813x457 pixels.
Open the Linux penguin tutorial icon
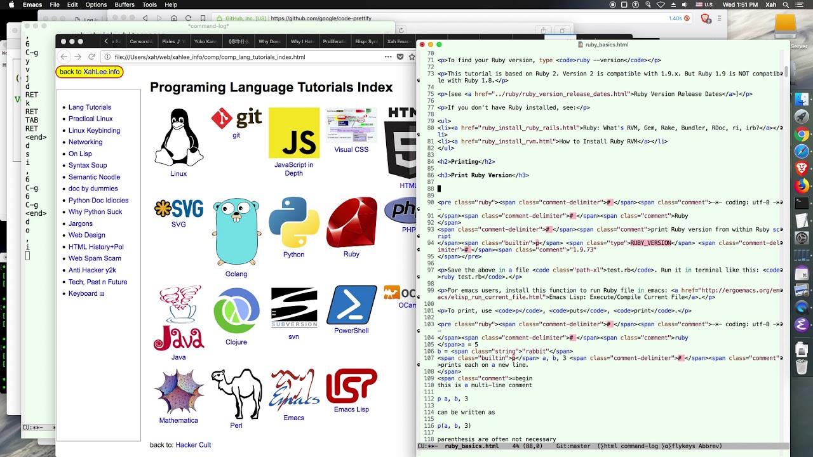tap(178, 137)
